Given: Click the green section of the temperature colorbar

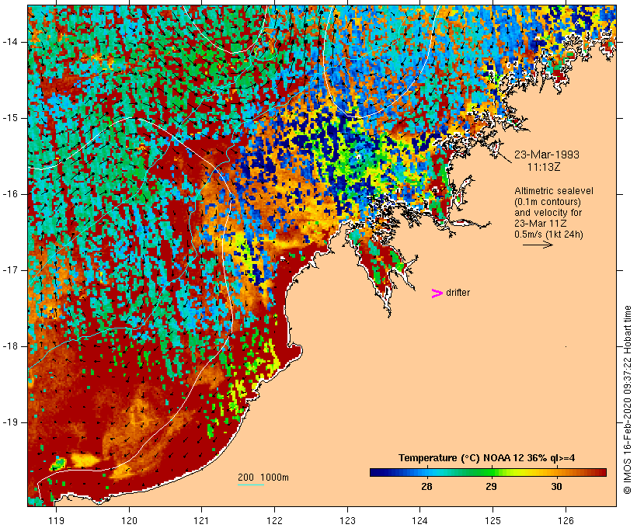Looking at the screenshot, I should [x=488, y=471].
